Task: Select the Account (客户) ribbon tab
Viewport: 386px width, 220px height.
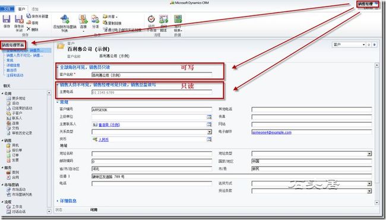Action: [x=21, y=9]
